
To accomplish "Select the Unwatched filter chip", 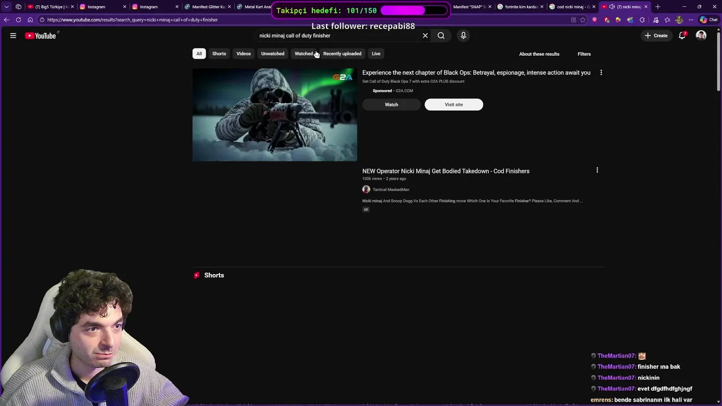I will (272, 54).
